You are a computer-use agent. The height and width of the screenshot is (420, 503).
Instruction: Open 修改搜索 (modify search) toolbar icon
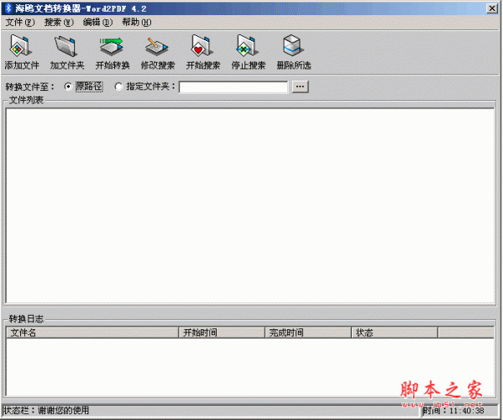point(158,51)
